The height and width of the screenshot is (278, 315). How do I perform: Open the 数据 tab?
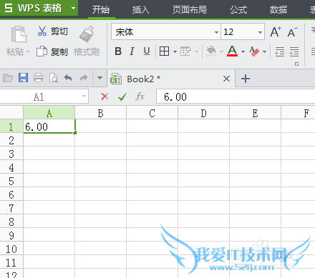(x=278, y=10)
